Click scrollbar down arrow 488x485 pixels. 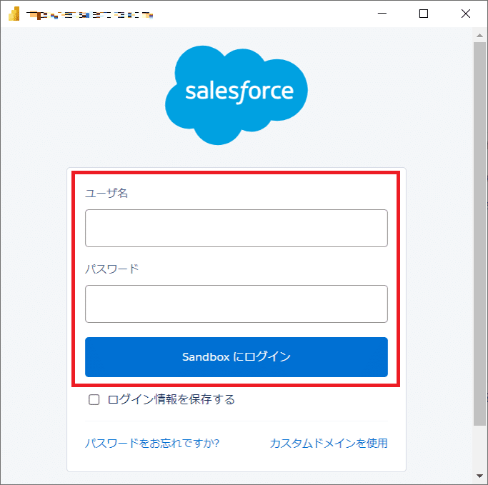(479, 476)
